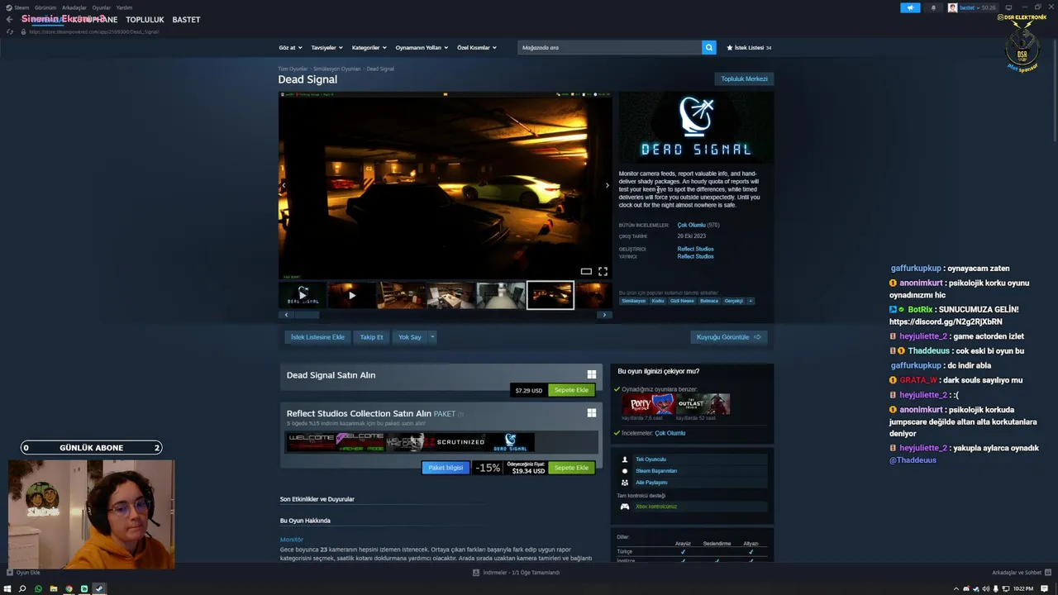Click plus button to add more tags
The height and width of the screenshot is (595, 1058).
751,301
